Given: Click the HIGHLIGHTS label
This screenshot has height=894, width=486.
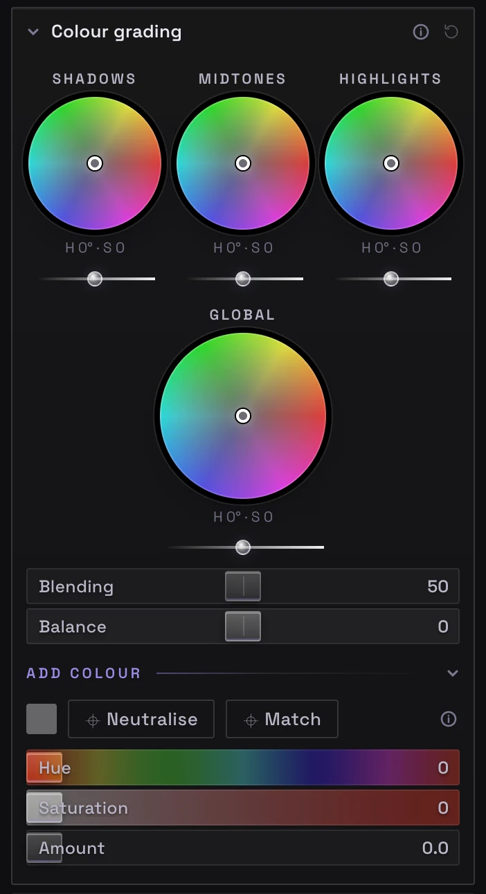Looking at the screenshot, I should point(390,79).
